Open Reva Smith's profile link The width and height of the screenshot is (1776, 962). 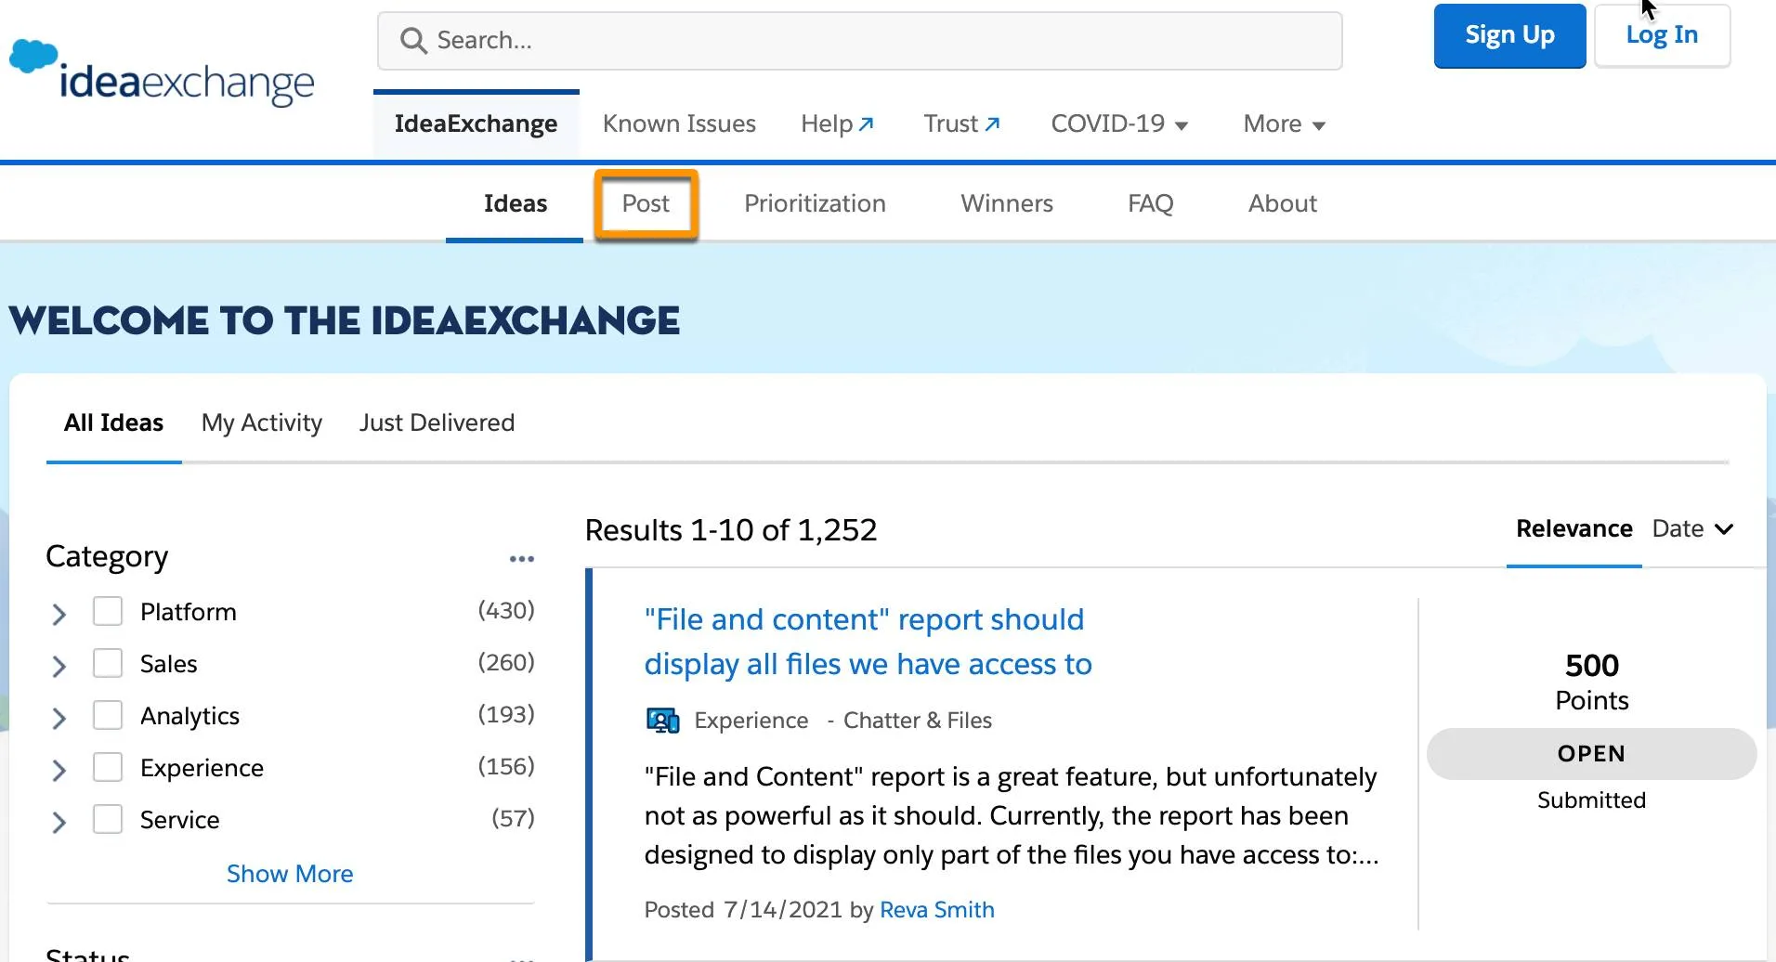click(x=936, y=910)
